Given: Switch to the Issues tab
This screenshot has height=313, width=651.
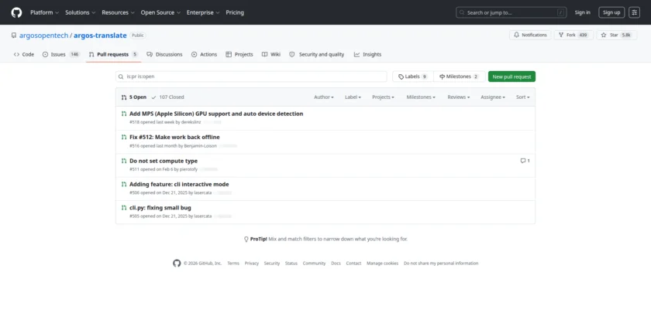Looking at the screenshot, I should pyautogui.click(x=61, y=54).
